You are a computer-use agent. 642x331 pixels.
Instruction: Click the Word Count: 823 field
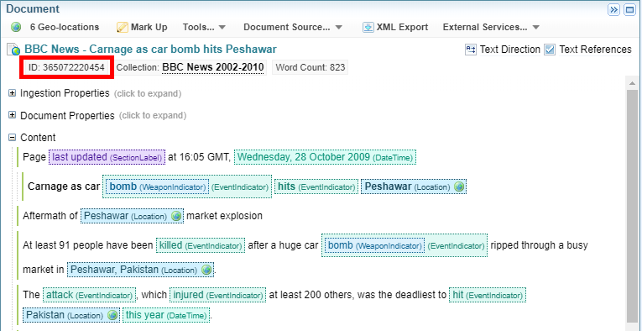coord(310,67)
